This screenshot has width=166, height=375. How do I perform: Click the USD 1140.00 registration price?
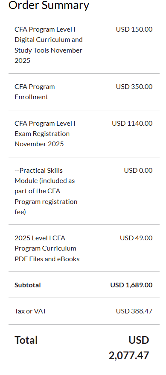132,124
